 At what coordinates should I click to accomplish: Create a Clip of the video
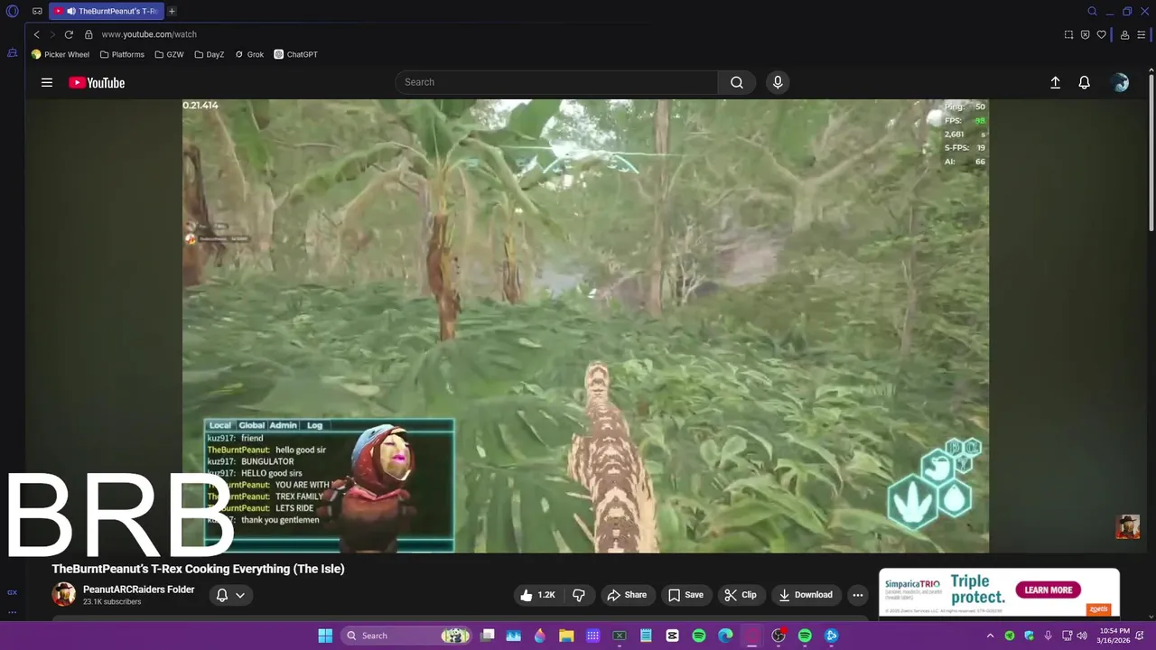coord(741,595)
